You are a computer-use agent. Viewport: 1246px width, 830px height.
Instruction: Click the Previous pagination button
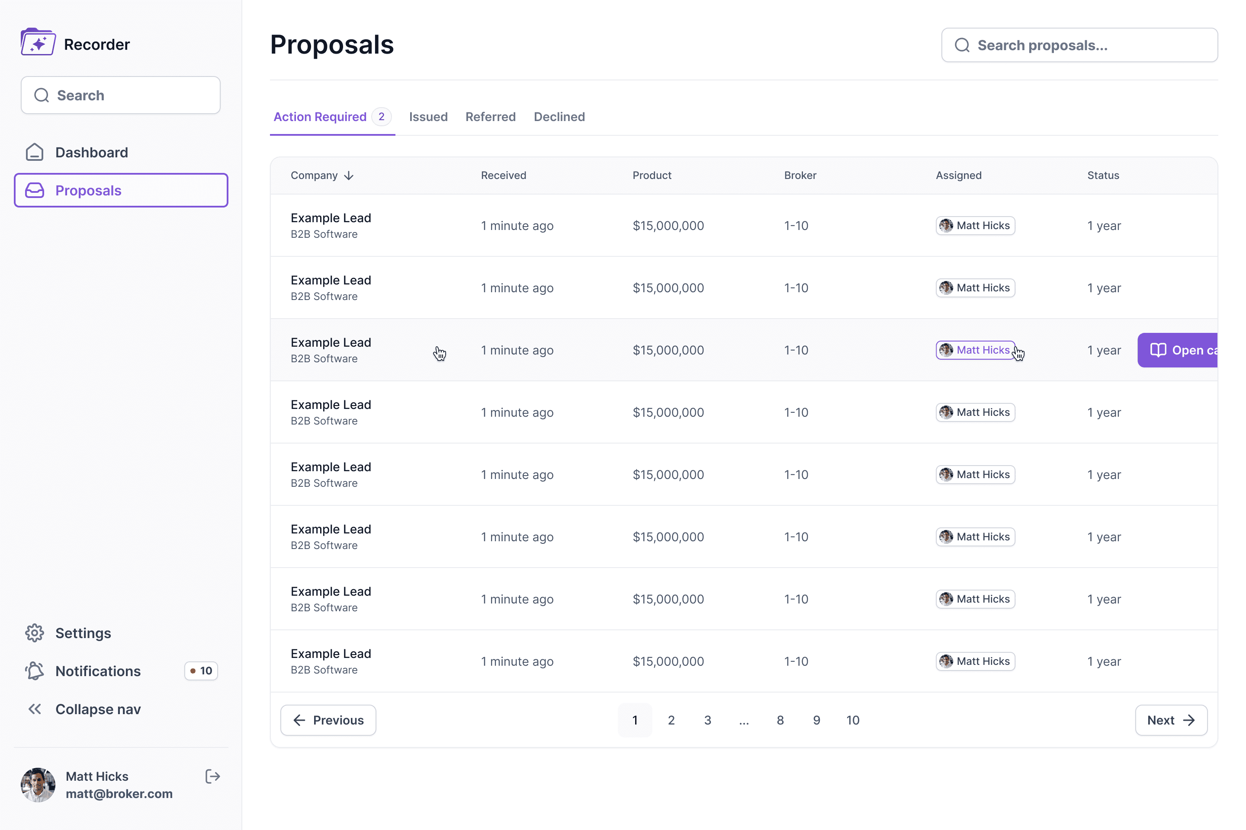[328, 720]
